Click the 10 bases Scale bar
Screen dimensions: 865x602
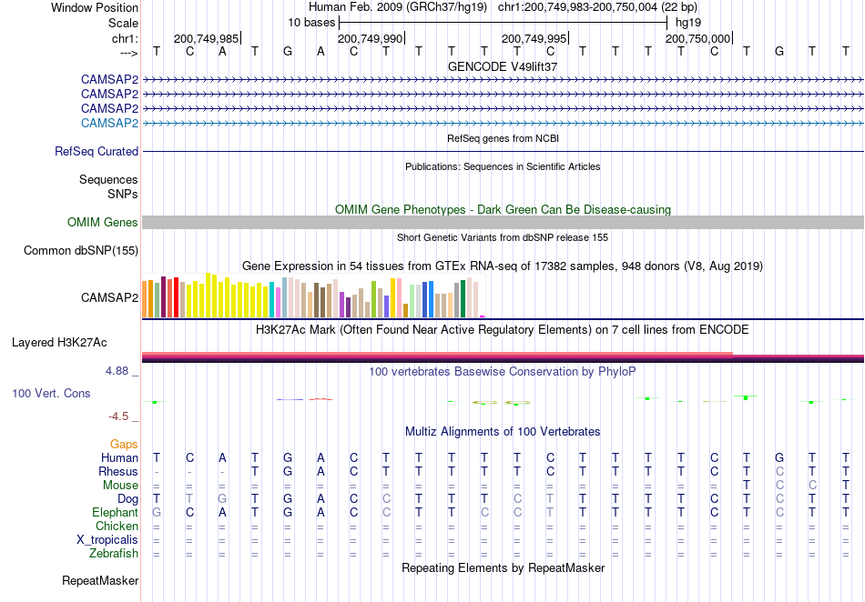pos(503,23)
